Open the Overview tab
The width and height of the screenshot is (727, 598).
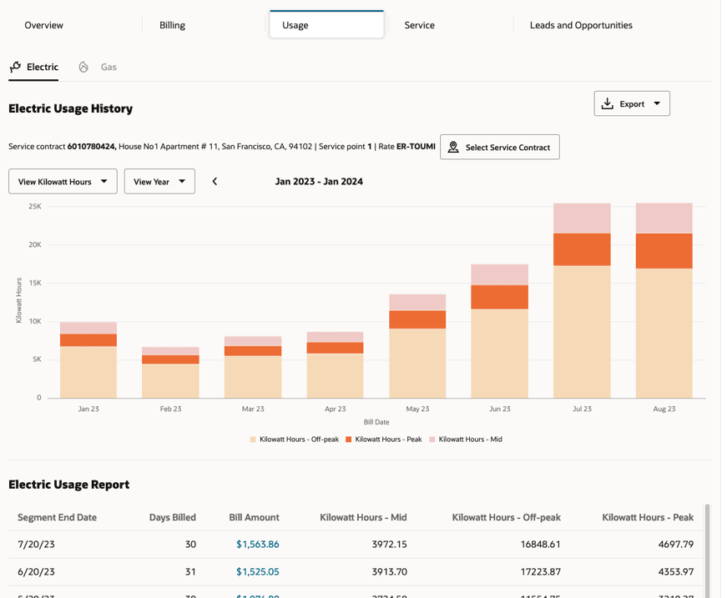[43, 26]
